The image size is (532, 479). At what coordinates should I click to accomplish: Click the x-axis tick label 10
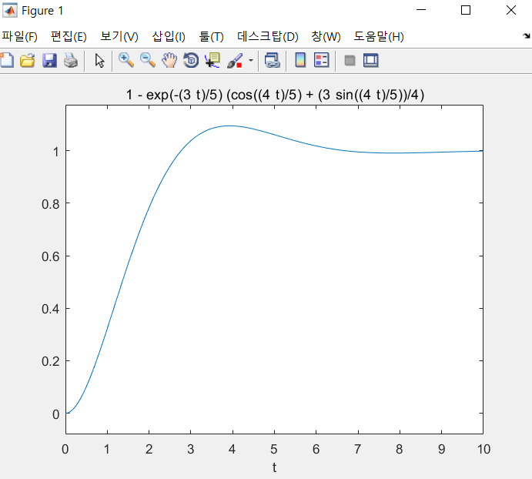483,449
